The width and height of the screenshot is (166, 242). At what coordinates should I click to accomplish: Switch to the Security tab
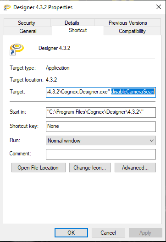click(x=27, y=23)
